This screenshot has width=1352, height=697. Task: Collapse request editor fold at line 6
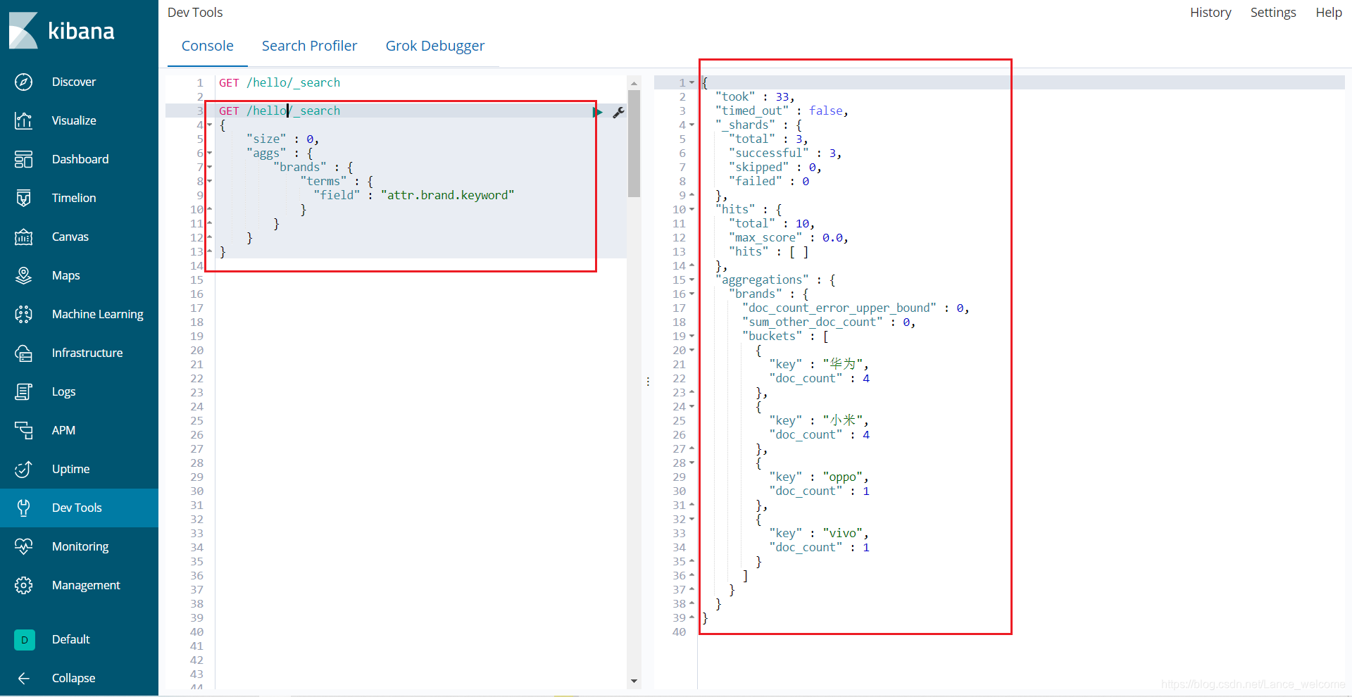(209, 153)
